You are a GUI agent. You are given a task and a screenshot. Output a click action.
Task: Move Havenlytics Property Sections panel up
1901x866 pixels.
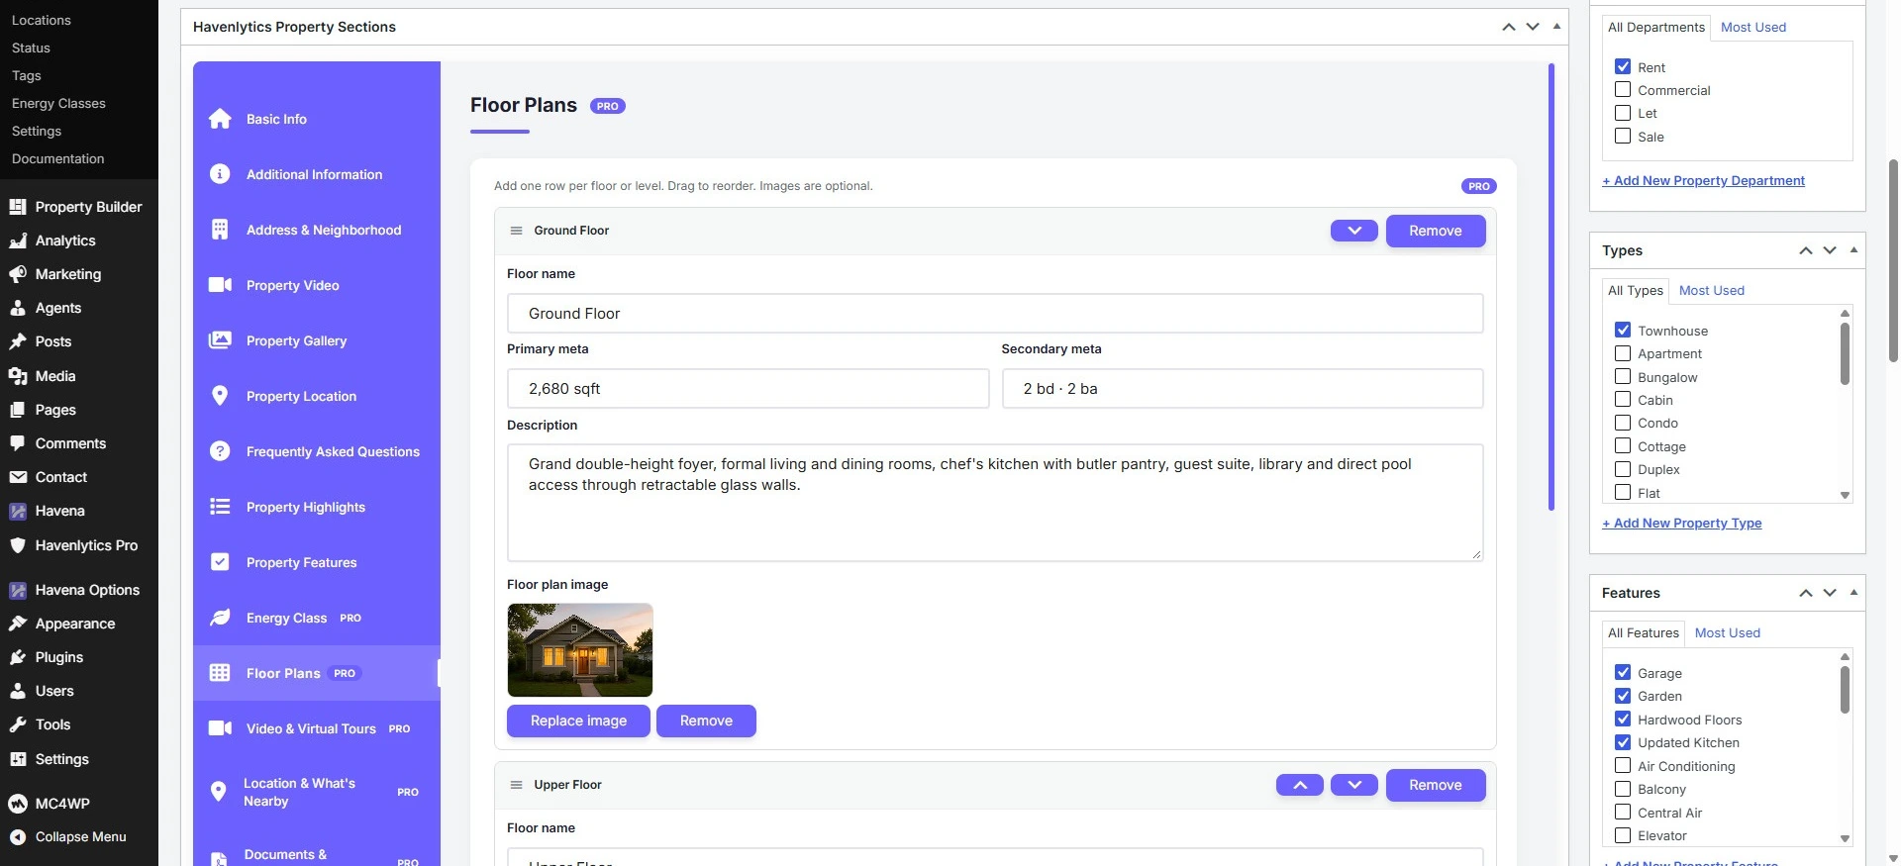pyautogui.click(x=1509, y=27)
